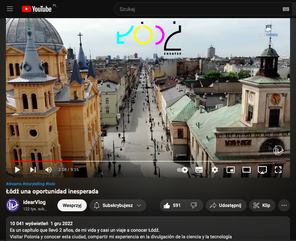Open the #dreams hashtag

point(14,184)
